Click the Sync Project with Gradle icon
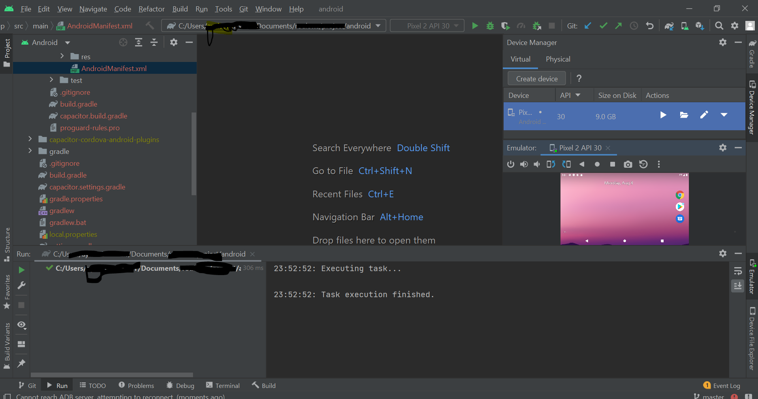 pyautogui.click(x=669, y=26)
